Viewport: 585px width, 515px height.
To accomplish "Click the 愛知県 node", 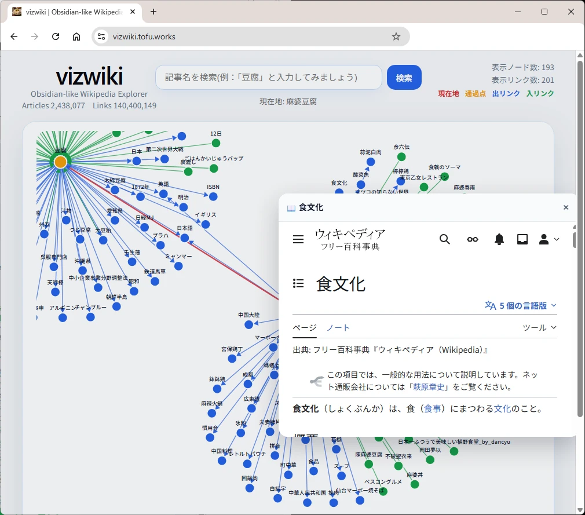I will 115,220.
